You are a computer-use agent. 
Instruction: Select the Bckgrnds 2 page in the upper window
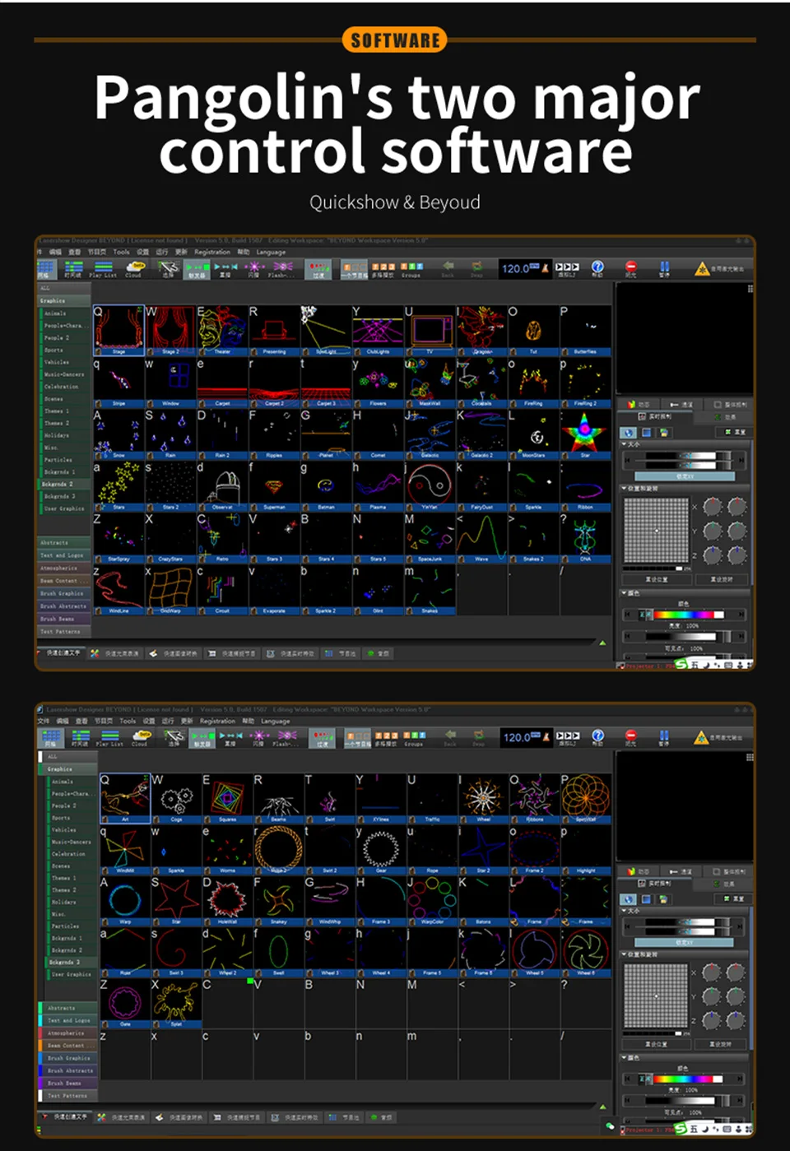(65, 484)
